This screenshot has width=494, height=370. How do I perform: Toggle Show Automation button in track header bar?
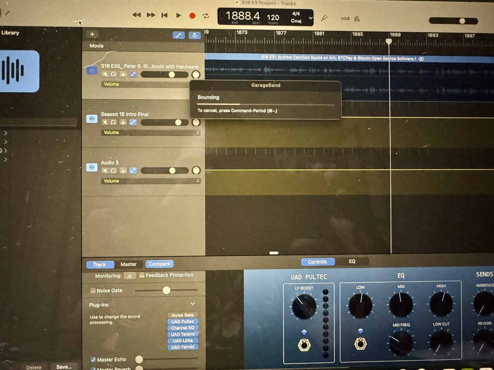[x=178, y=35]
